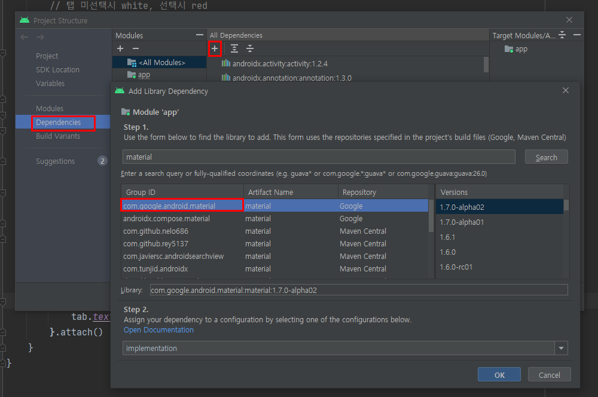Choose version 1.7.0-alpha02
The image size is (598, 397).
[499, 207]
